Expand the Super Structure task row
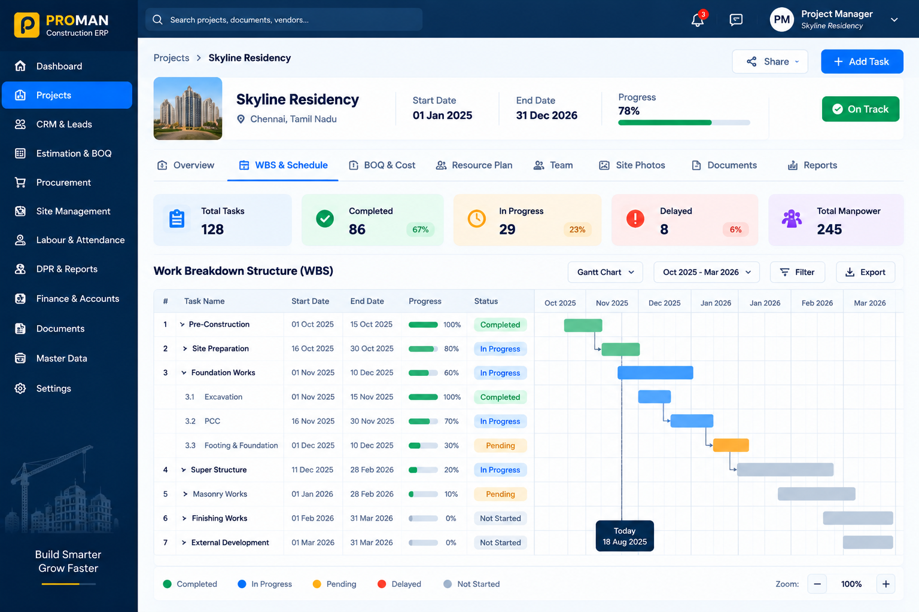Screen dimensions: 919x612 coord(184,470)
